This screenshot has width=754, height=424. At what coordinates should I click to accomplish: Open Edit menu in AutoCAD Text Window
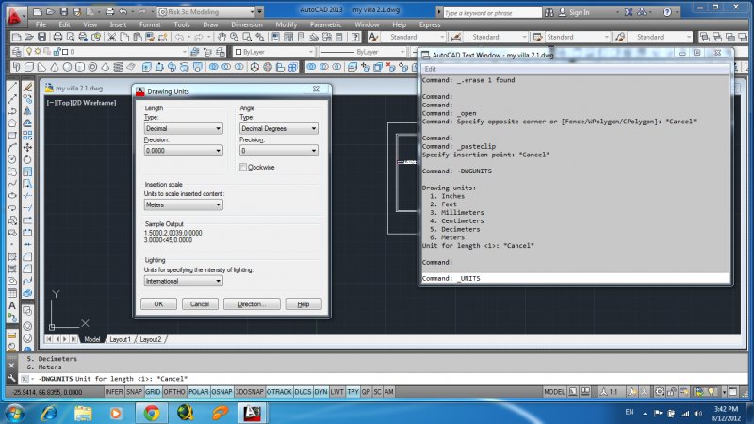pos(431,69)
